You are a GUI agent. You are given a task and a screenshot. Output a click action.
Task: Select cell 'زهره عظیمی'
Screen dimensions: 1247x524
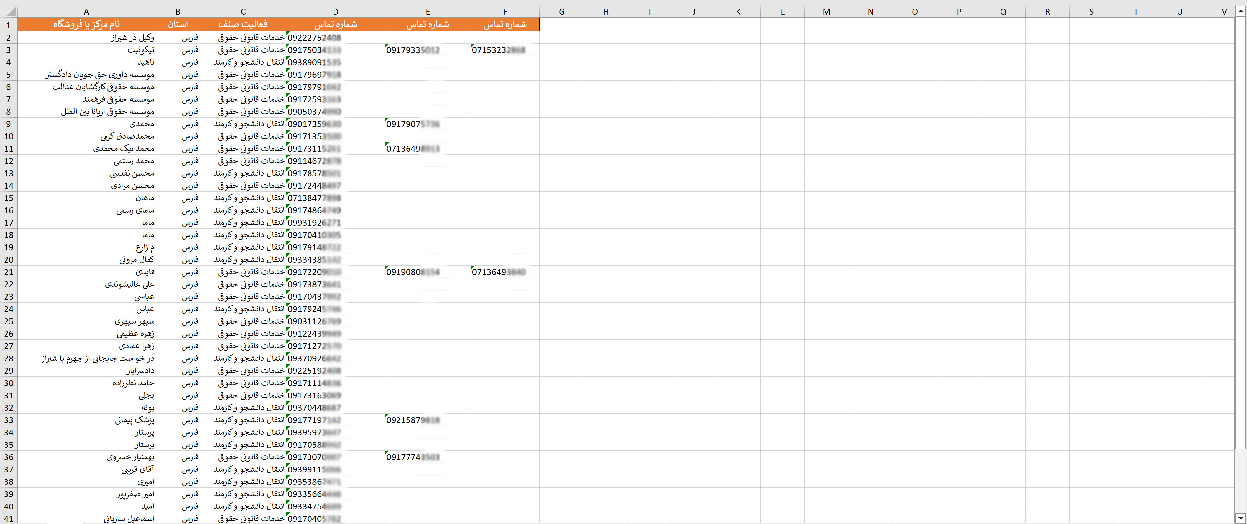[x=86, y=333]
